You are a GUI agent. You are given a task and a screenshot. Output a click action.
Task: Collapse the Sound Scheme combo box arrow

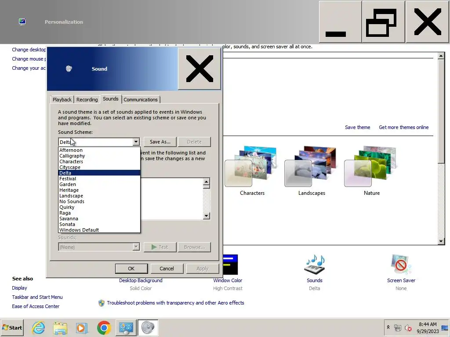tap(136, 142)
